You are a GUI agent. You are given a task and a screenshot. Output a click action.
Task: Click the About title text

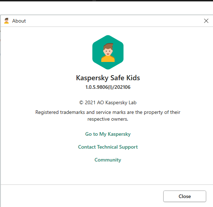(19, 21)
